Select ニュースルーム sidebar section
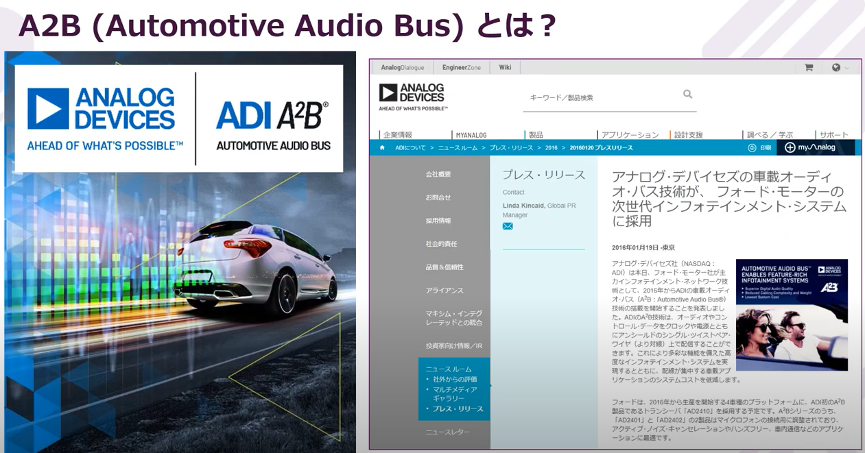 [449, 369]
